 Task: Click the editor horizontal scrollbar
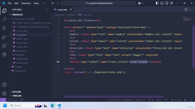[114, 97]
